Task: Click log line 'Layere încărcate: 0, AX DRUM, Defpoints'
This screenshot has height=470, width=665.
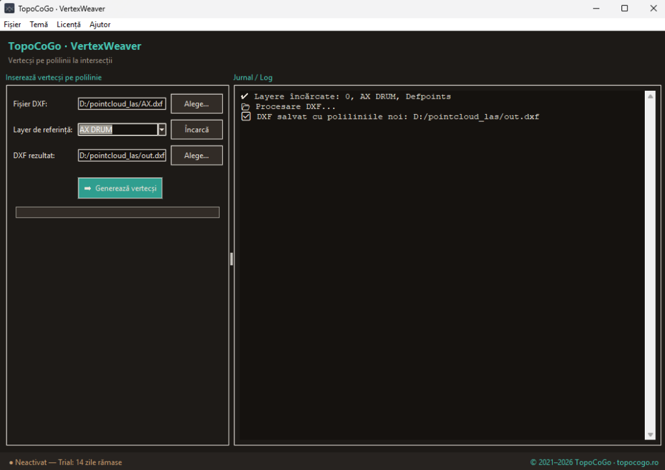Action: tap(353, 97)
